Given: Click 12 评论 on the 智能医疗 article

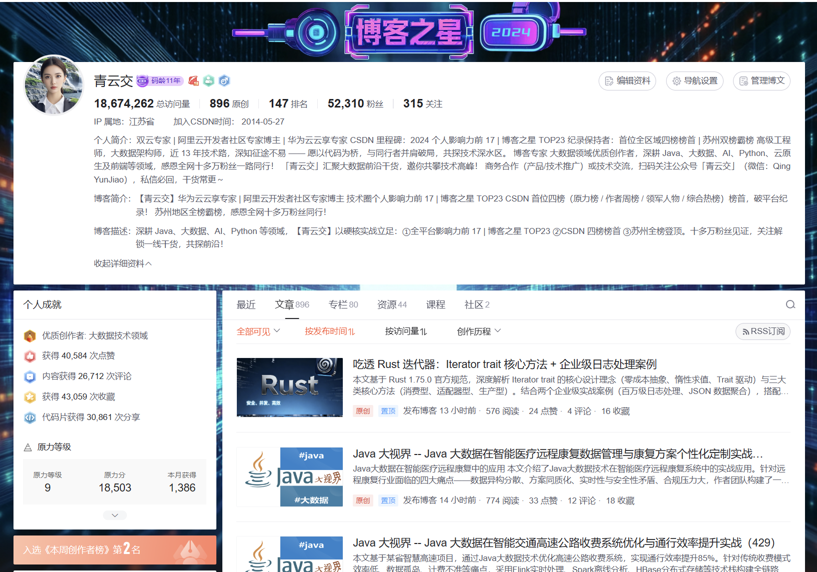Looking at the screenshot, I should pyautogui.click(x=582, y=500).
